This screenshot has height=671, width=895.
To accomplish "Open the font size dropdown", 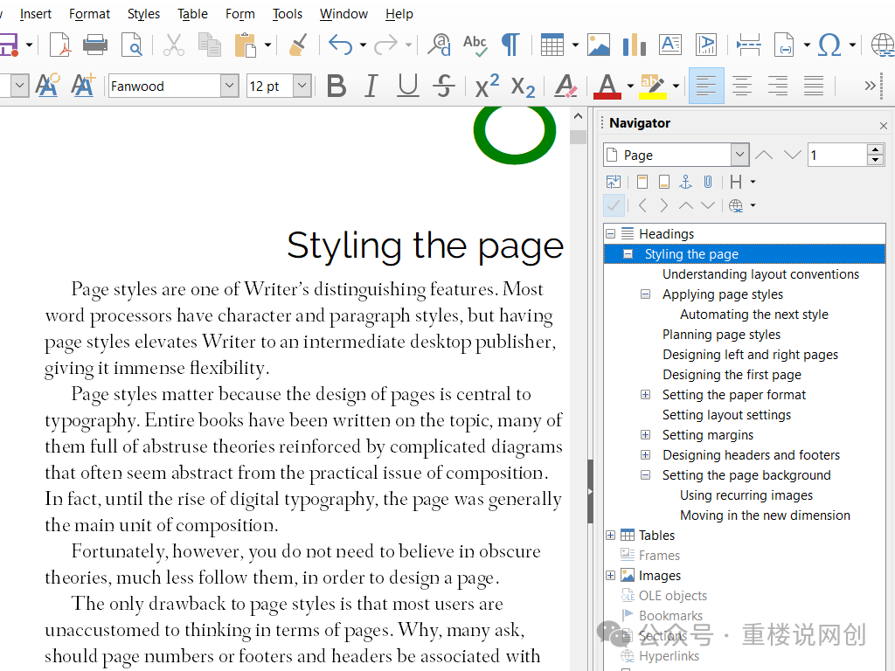I will tap(302, 86).
